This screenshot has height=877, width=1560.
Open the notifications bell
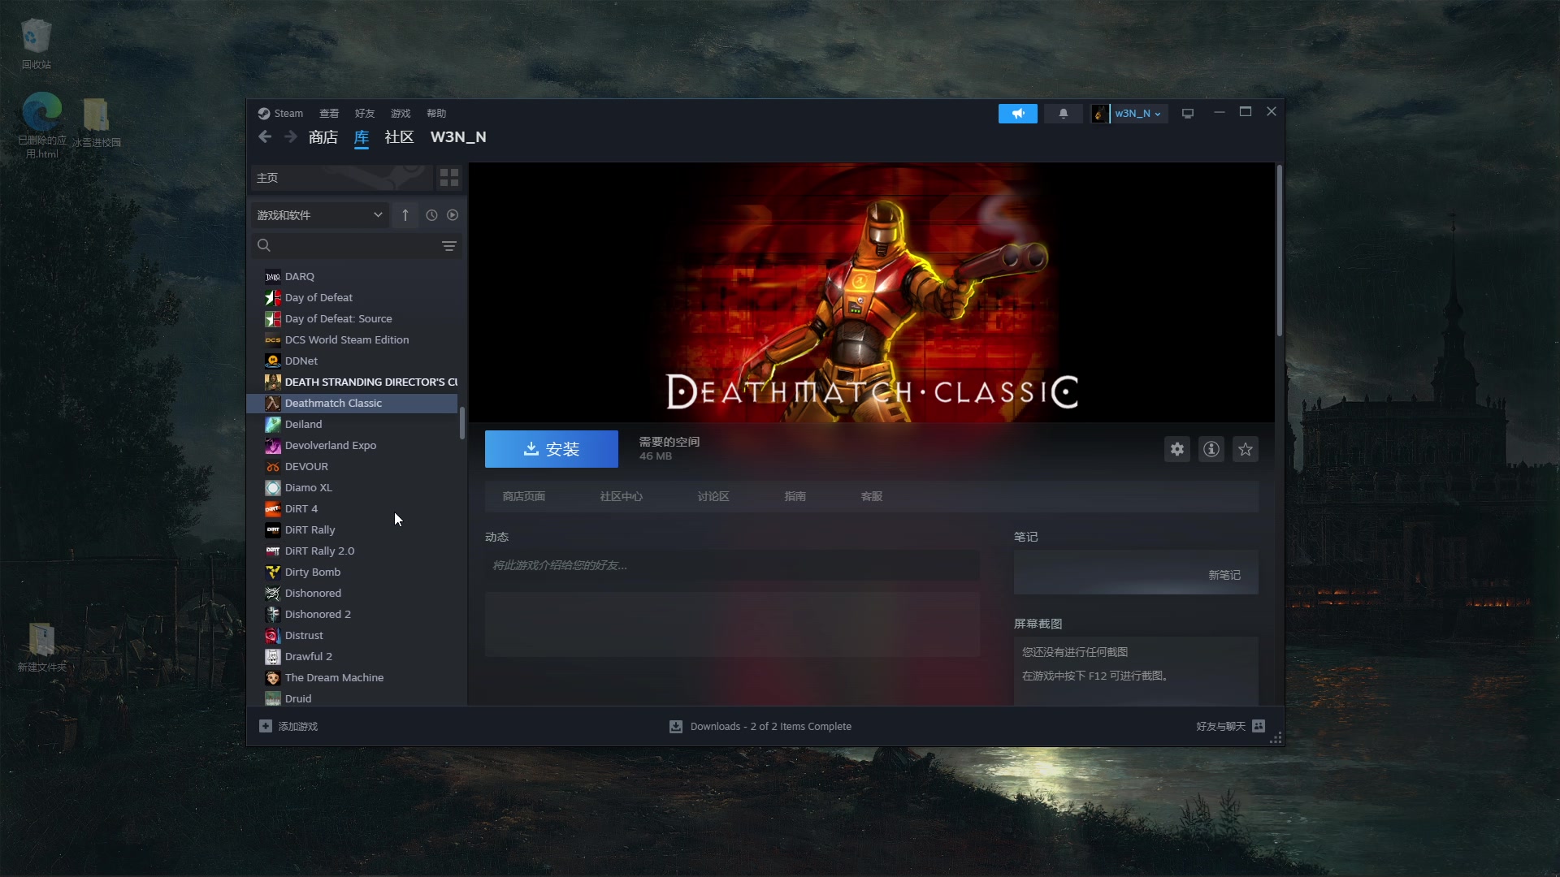pyautogui.click(x=1063, y=114)
